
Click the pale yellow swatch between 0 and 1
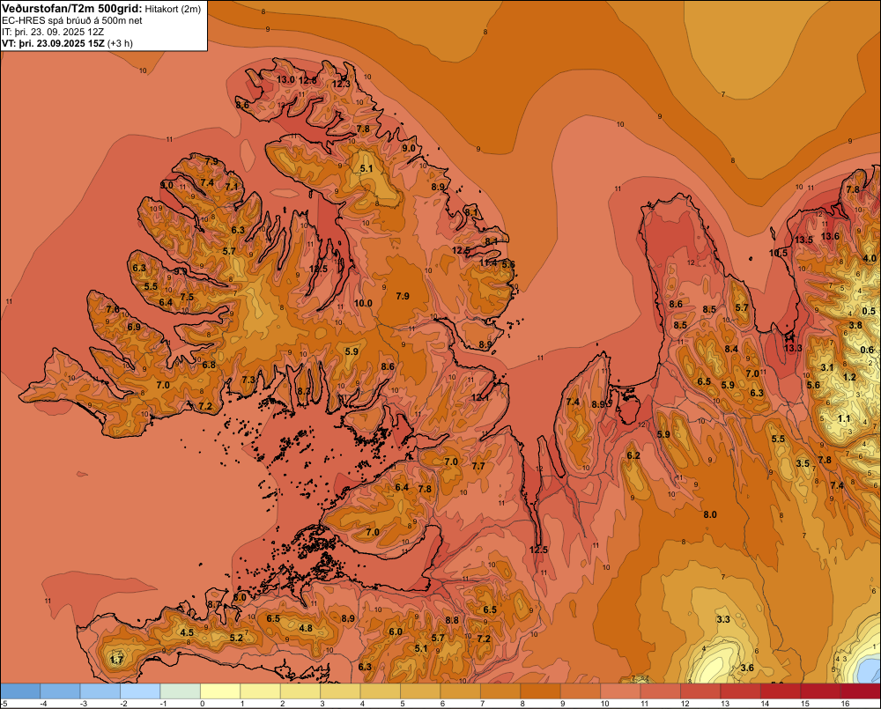coord(220,691)
